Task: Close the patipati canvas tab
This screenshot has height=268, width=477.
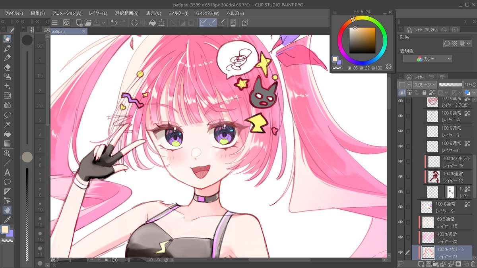Action: pyautogui.click(x=84, y=31)
